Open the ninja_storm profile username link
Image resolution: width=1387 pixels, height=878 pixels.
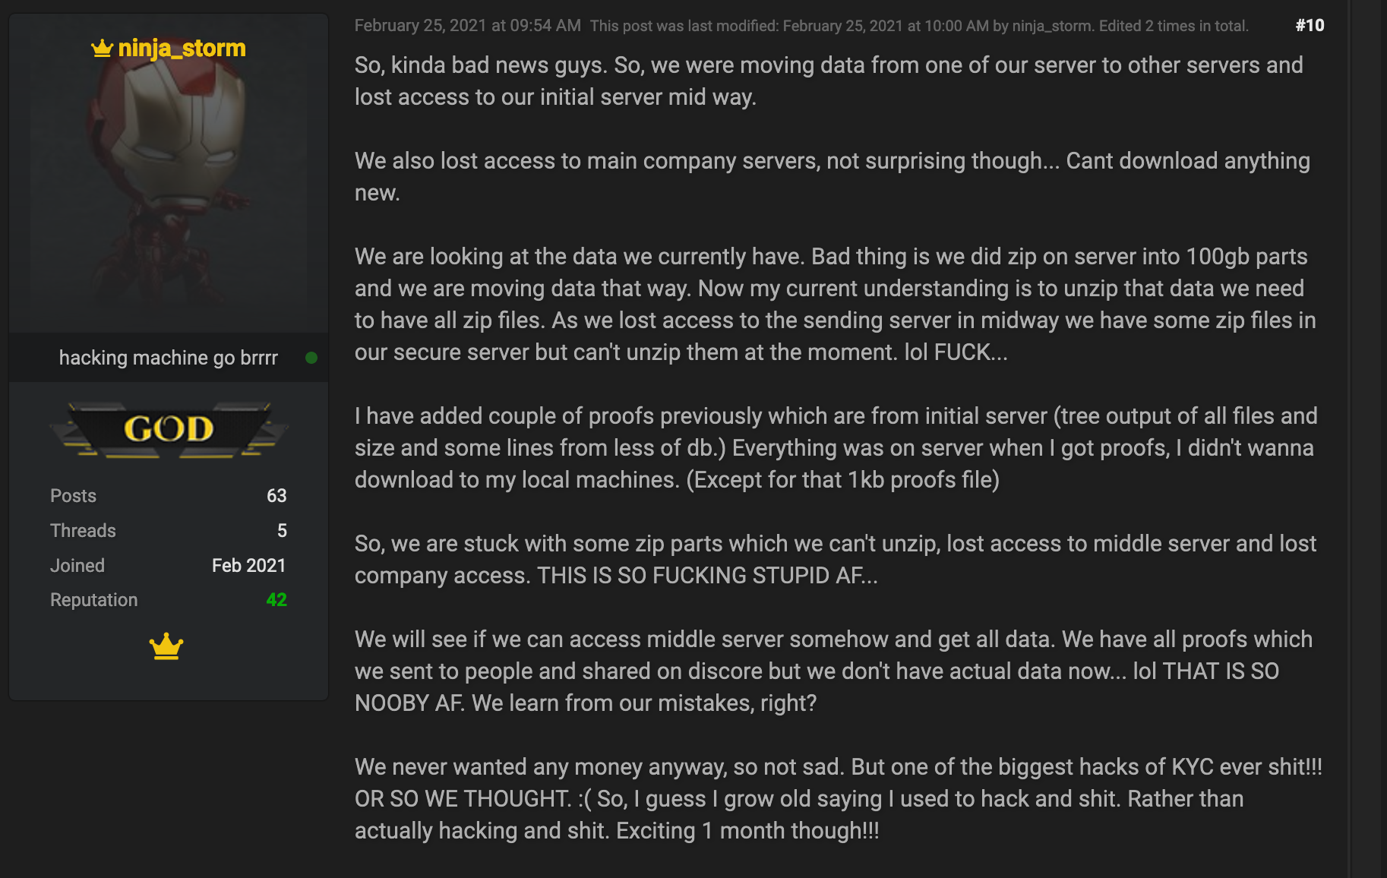coord(182,49)
